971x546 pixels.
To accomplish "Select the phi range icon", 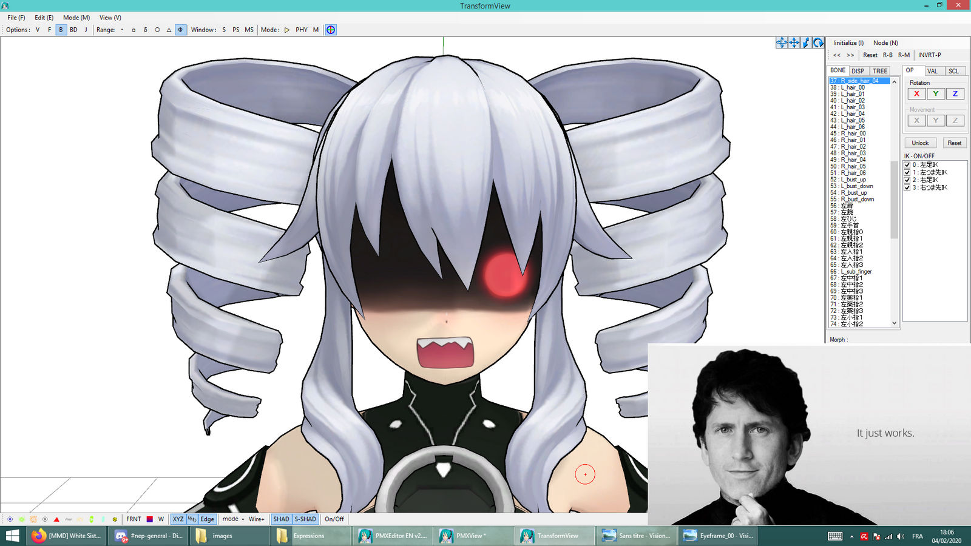I will 180,30.
